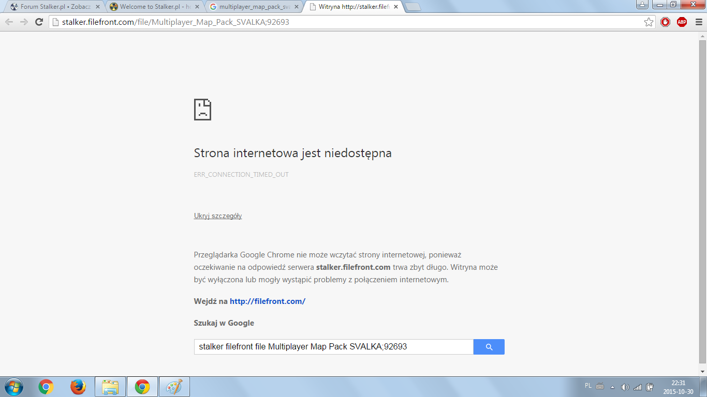Open the Windows Start menu
The height and width of the screenshot is (397, 707).
coord(13,387)
